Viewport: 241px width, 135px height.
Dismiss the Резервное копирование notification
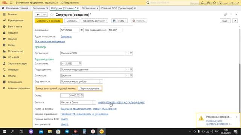click(236, 117)
